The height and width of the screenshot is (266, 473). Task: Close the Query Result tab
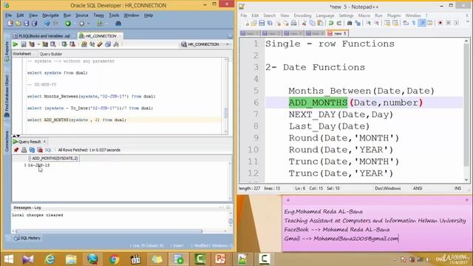(44, 141)
